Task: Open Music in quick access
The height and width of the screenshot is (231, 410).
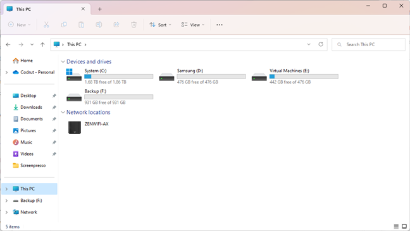Action: (x=26, y=142)
